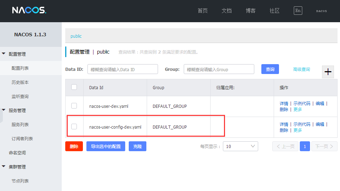Click the red 删除 button

74,146
